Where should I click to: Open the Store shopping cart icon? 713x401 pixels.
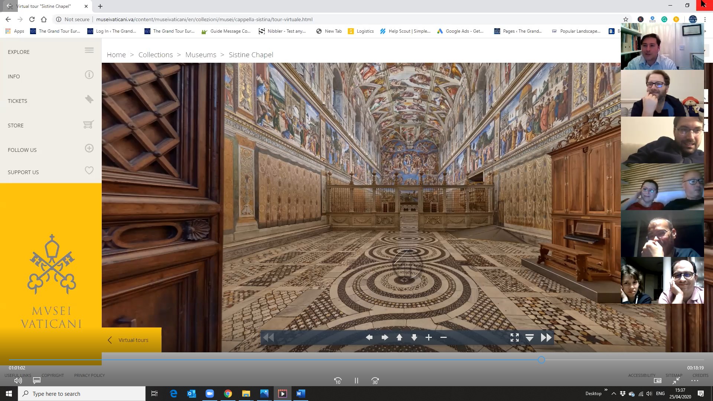click(88, 124)
